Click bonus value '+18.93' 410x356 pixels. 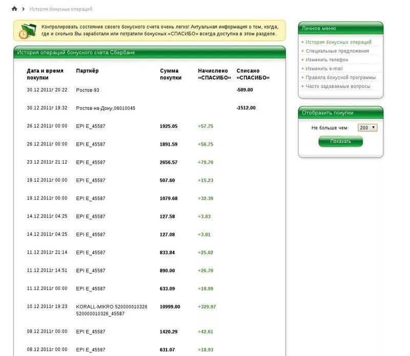(x=206, y=350)
